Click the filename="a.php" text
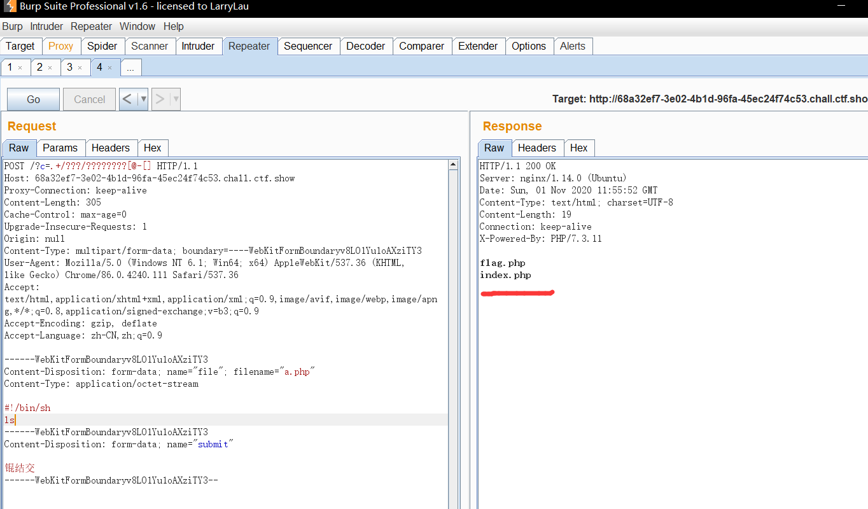The height and width of the screenshot is (509, 868). (x=274, y=372)
